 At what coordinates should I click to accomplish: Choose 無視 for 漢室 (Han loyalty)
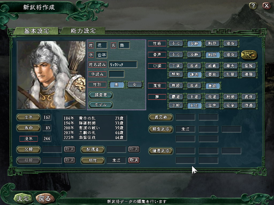click(x=176, y=86)
